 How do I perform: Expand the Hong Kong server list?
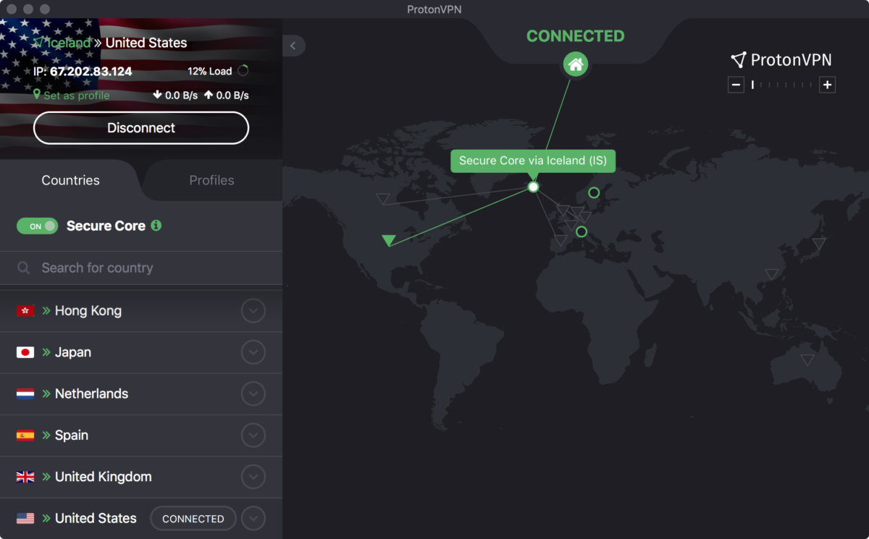click(253, 311)
